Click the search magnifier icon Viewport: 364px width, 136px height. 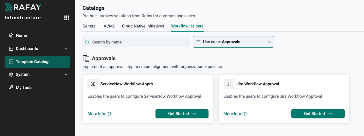(x=87, y=42)
